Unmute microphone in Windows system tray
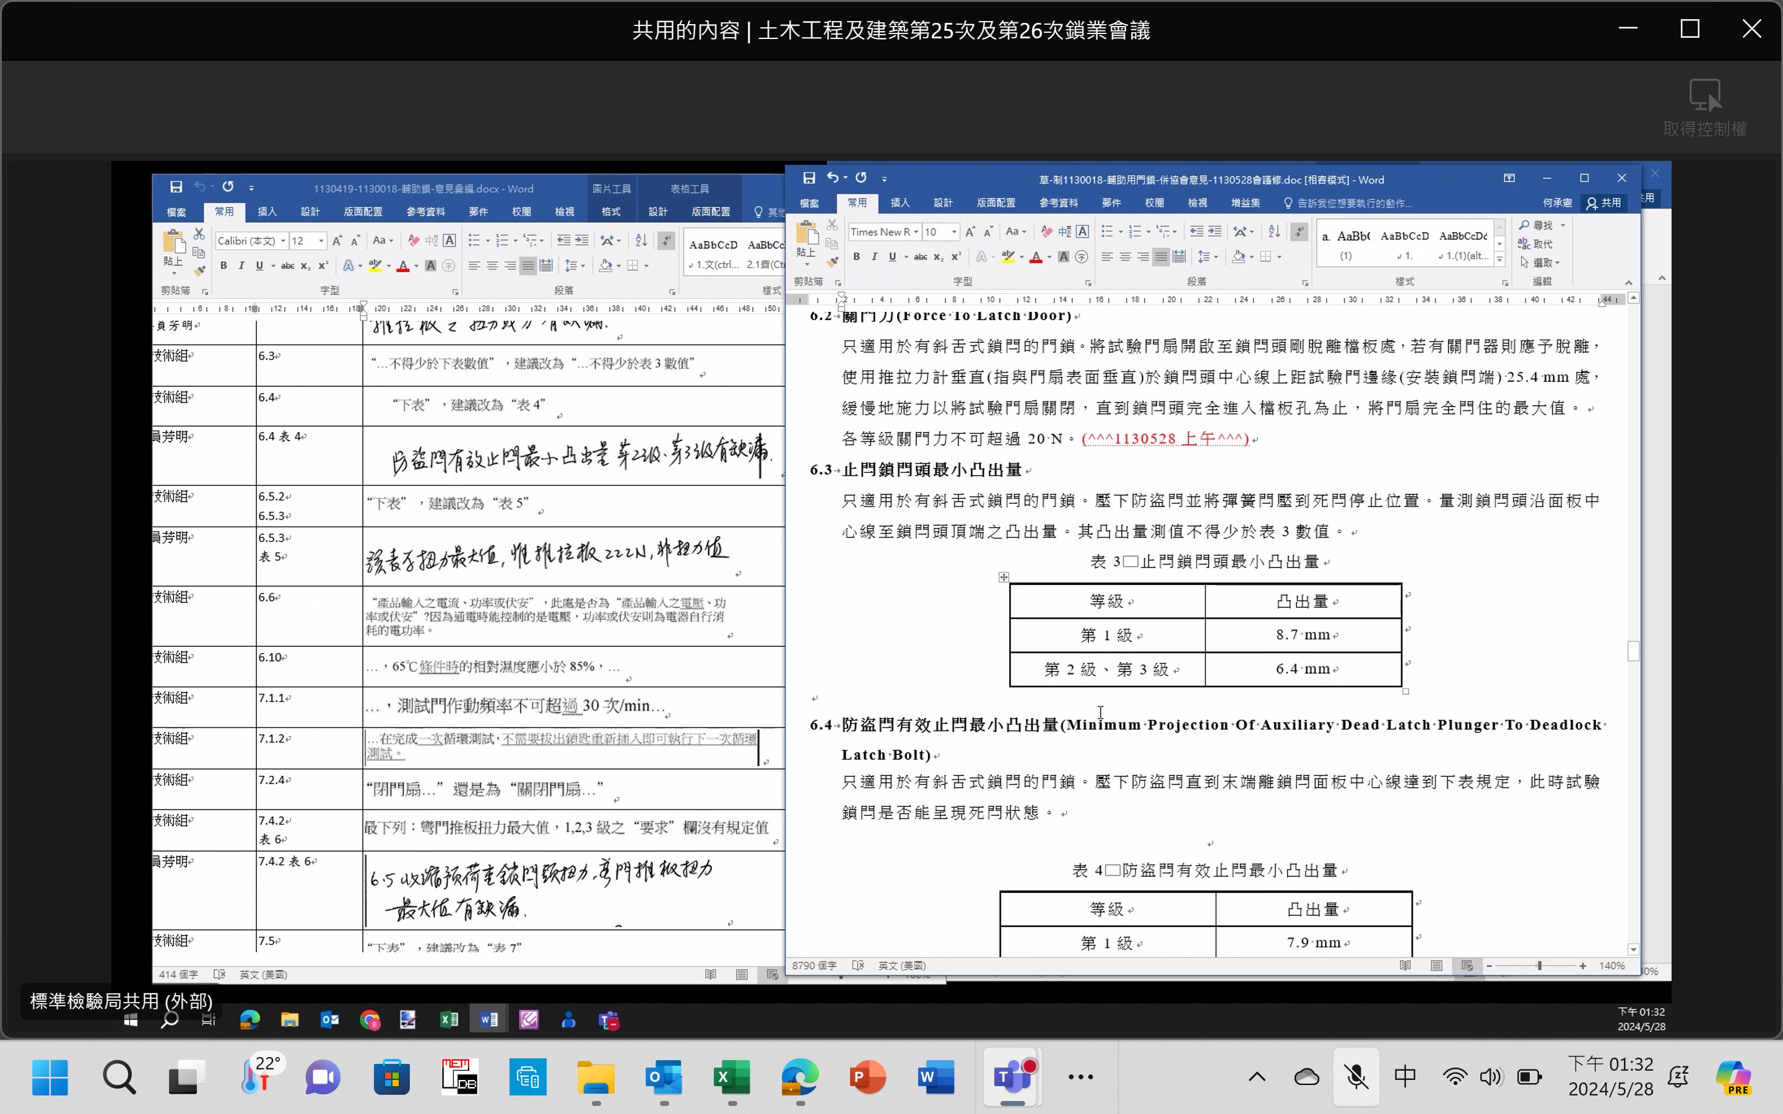 point(1356,1077)
